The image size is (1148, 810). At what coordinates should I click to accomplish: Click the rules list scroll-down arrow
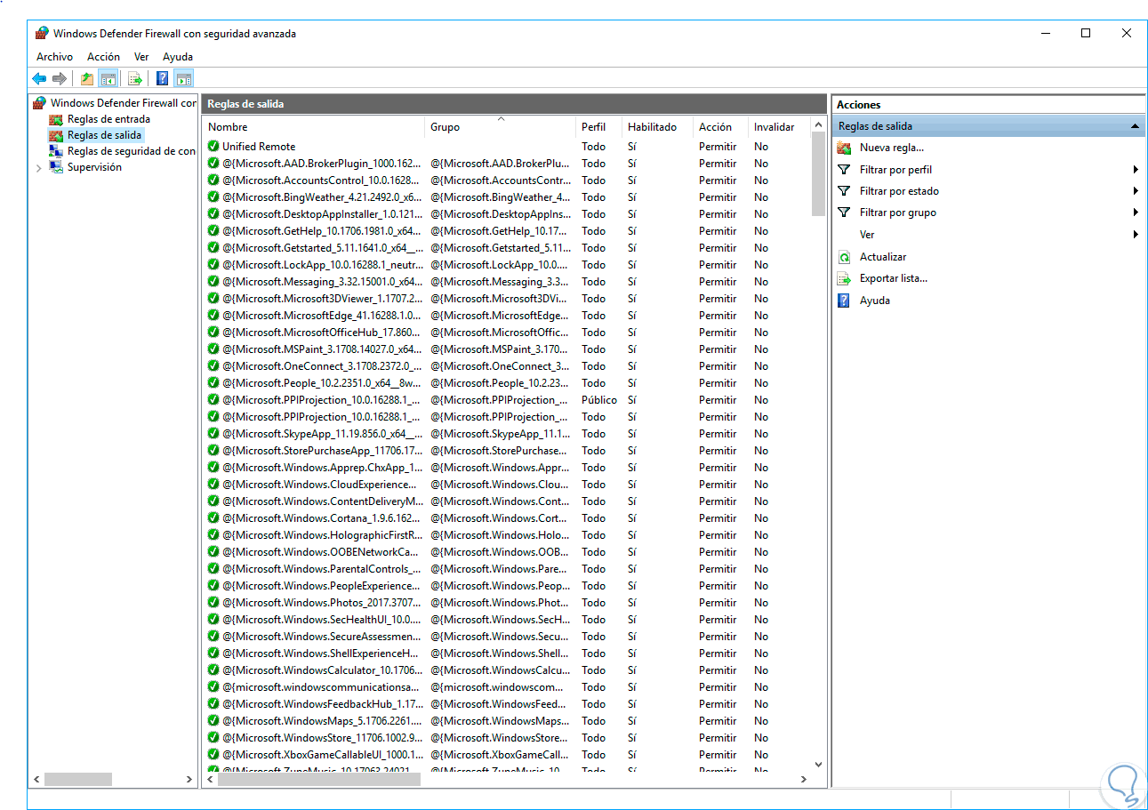point(819,764)
